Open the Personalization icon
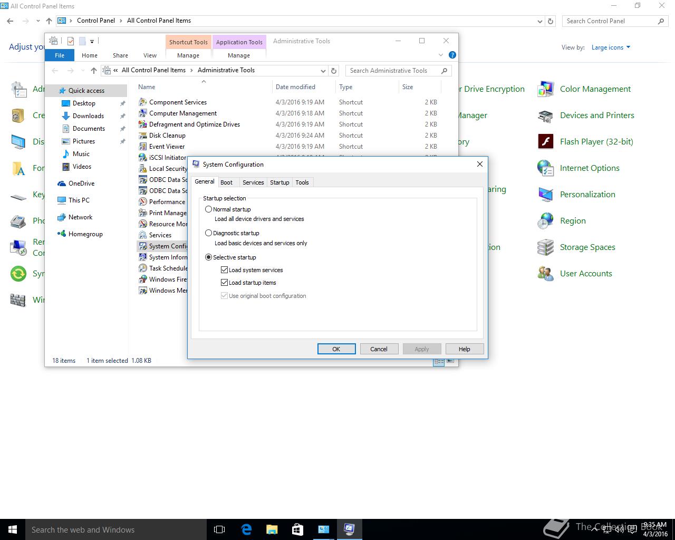 pos(545,195)
